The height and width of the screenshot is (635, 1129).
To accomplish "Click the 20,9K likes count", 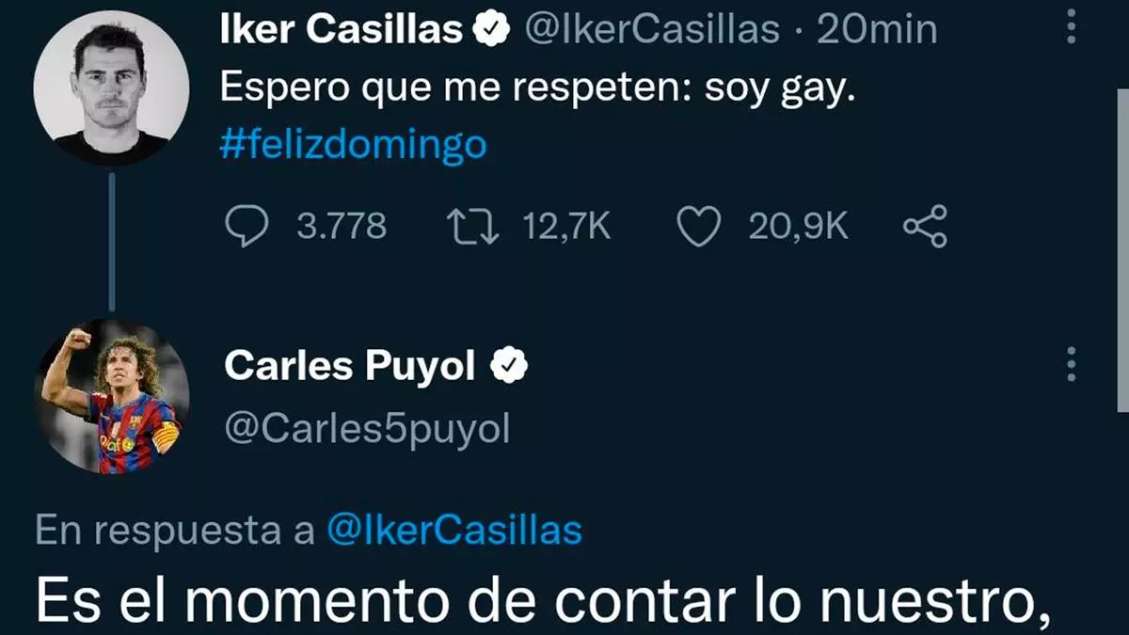I will coord(798,227).
